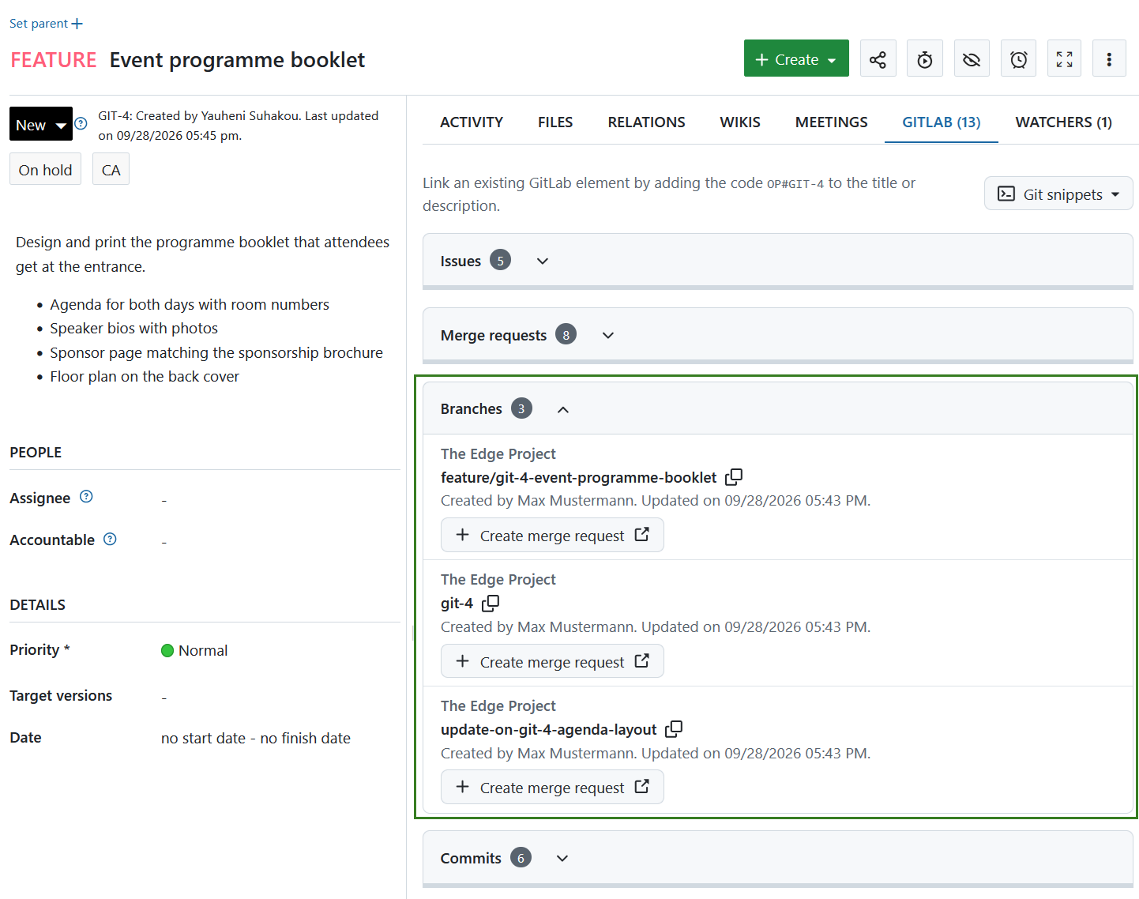Viewport: 1139px width, 899px height.
Task: Expand the Merge requests section
Action: pyautogui.click(x=608, y=335)
